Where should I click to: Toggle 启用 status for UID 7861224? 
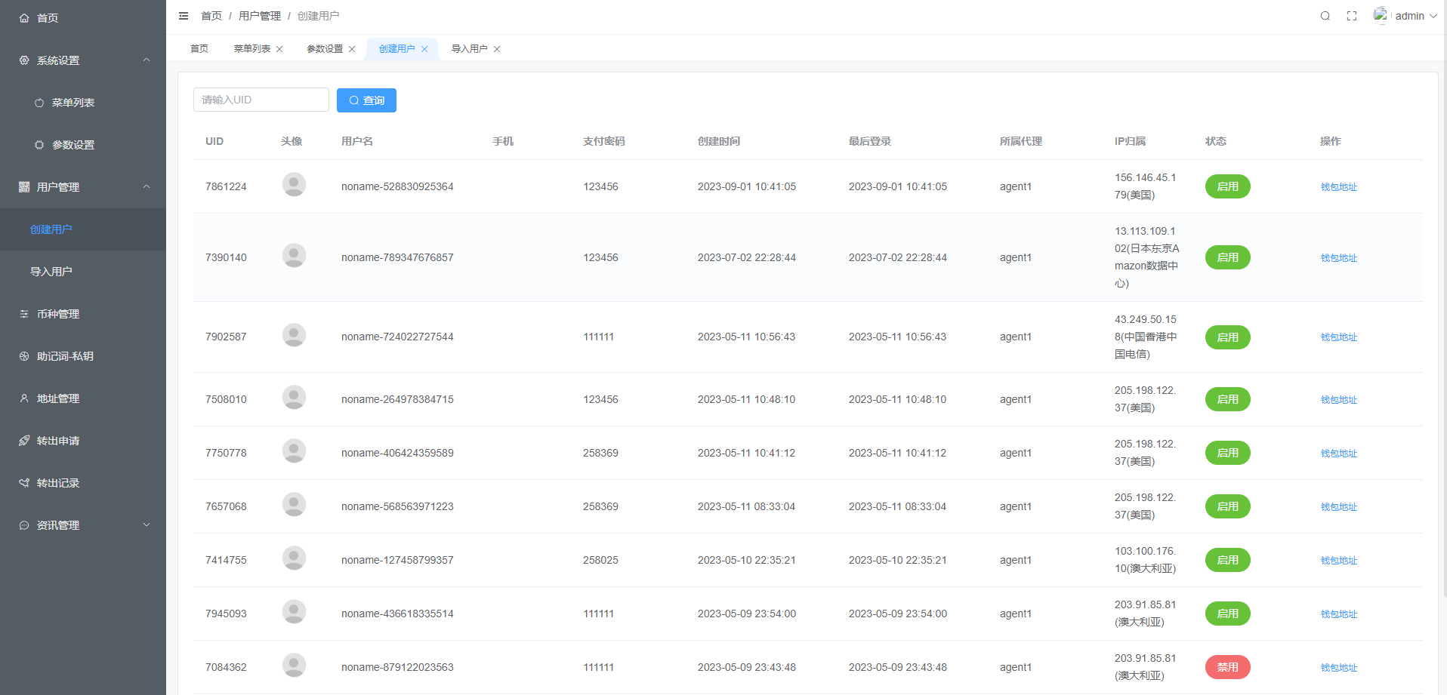click(x=1227, y=186)
